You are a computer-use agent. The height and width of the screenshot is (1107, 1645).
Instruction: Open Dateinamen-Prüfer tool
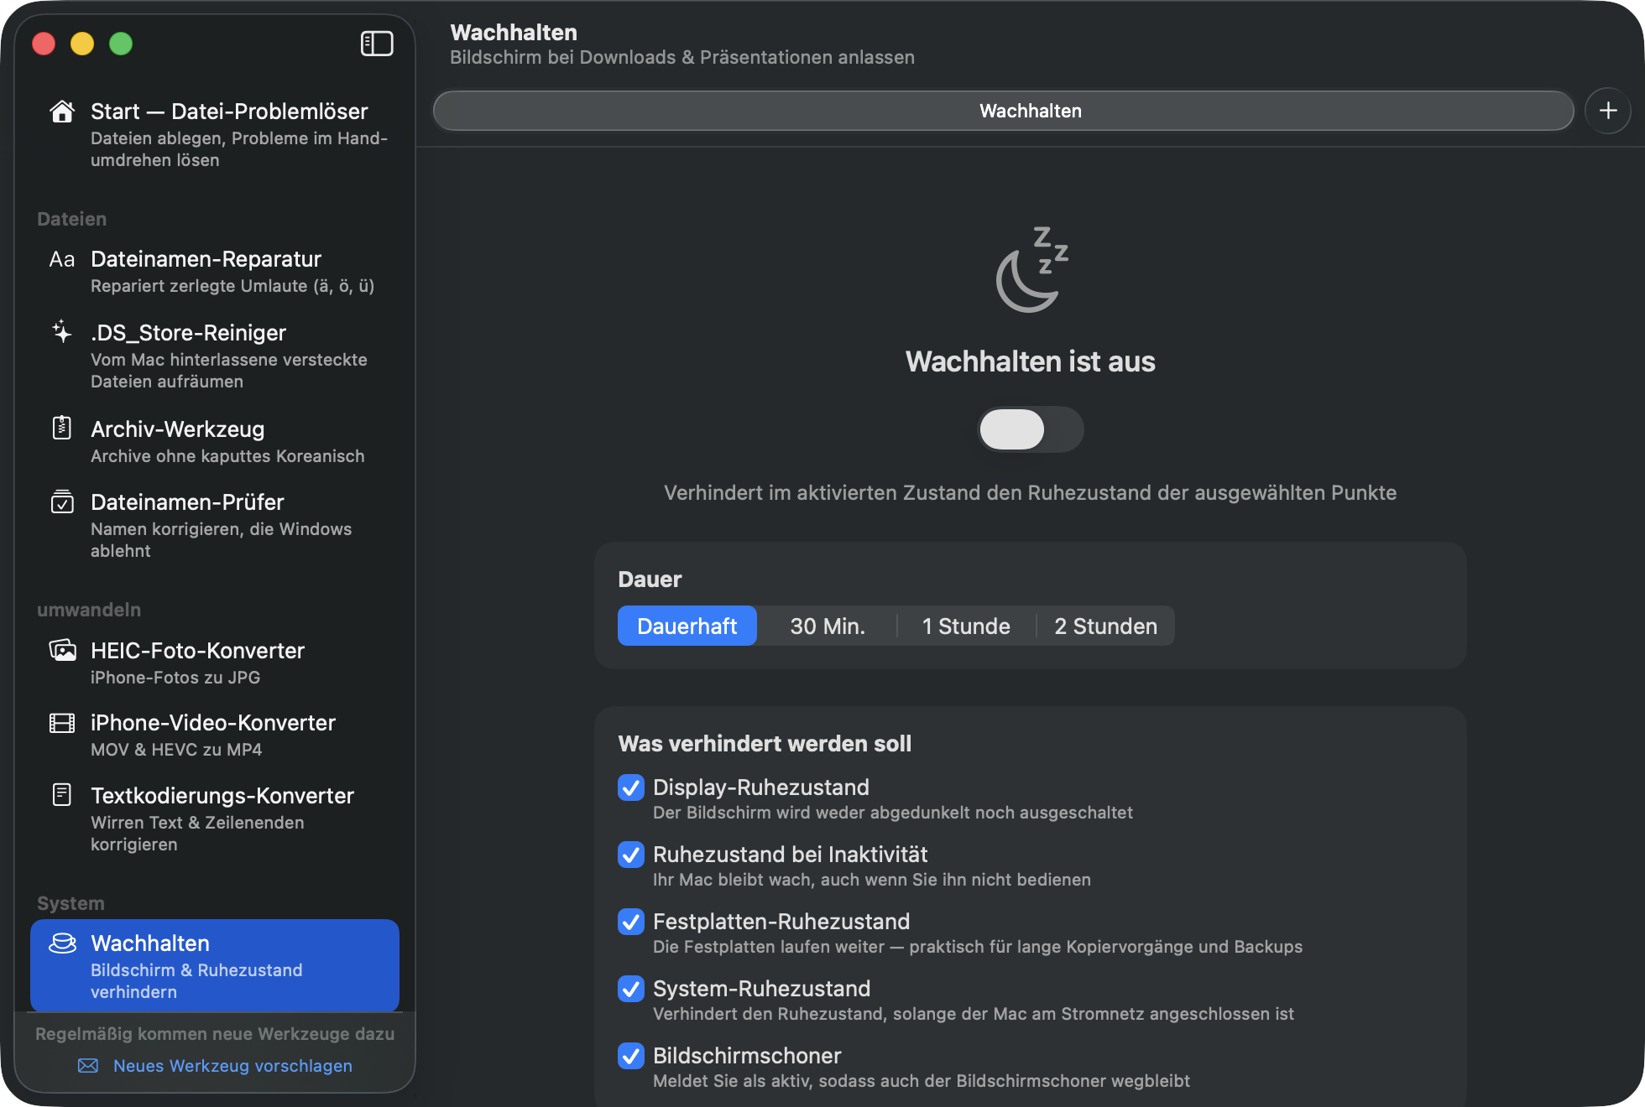pos(215,525)
